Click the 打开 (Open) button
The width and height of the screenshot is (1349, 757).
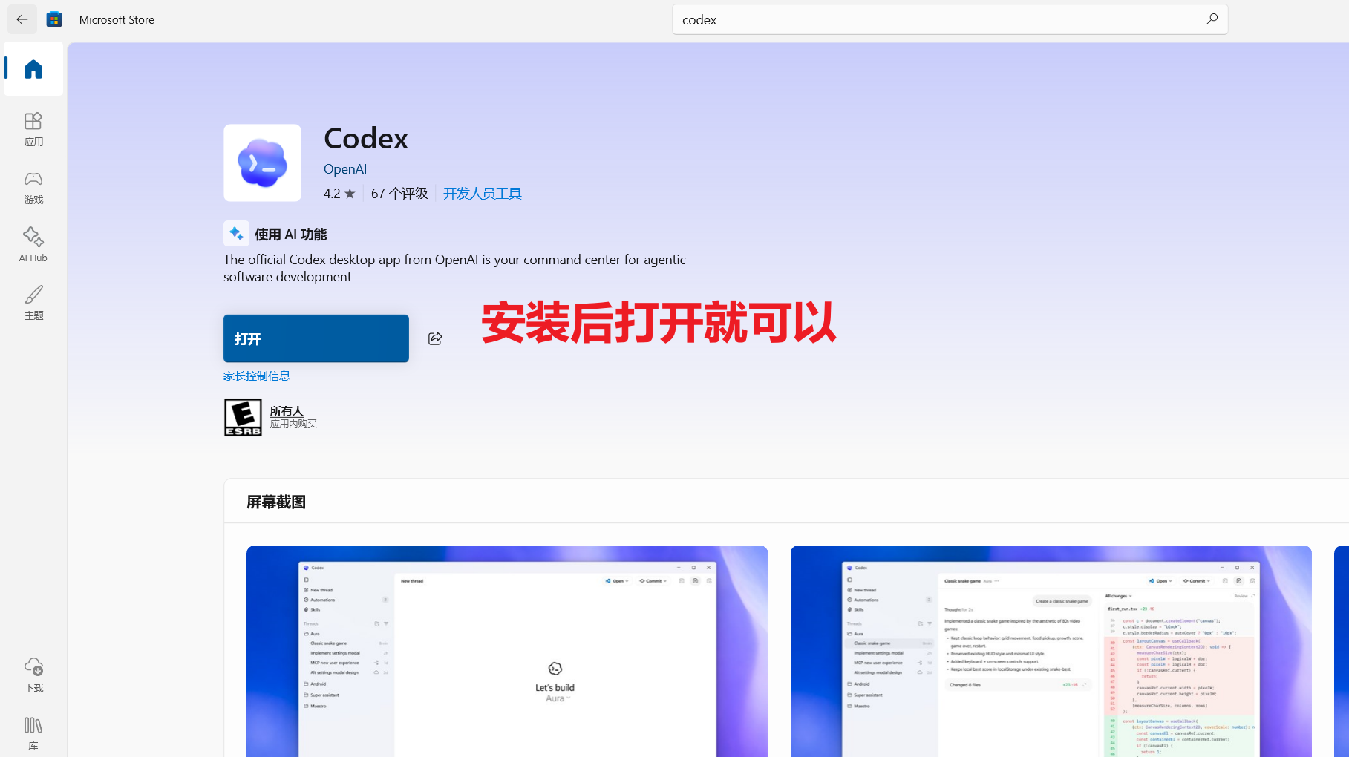(x=316, y=338)
